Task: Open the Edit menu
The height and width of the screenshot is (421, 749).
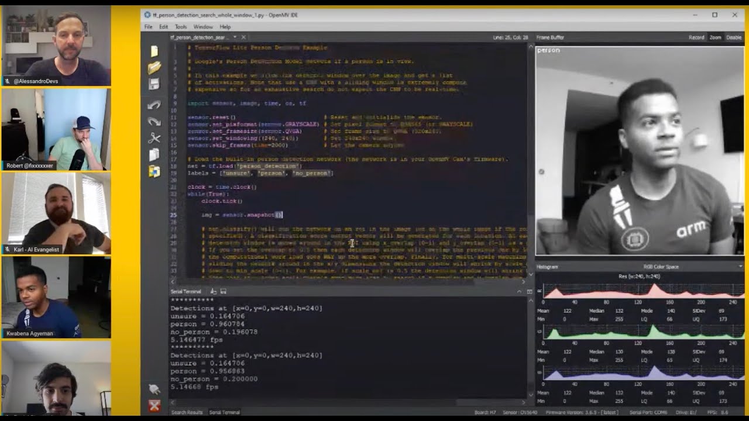Action: pos(163,27)
